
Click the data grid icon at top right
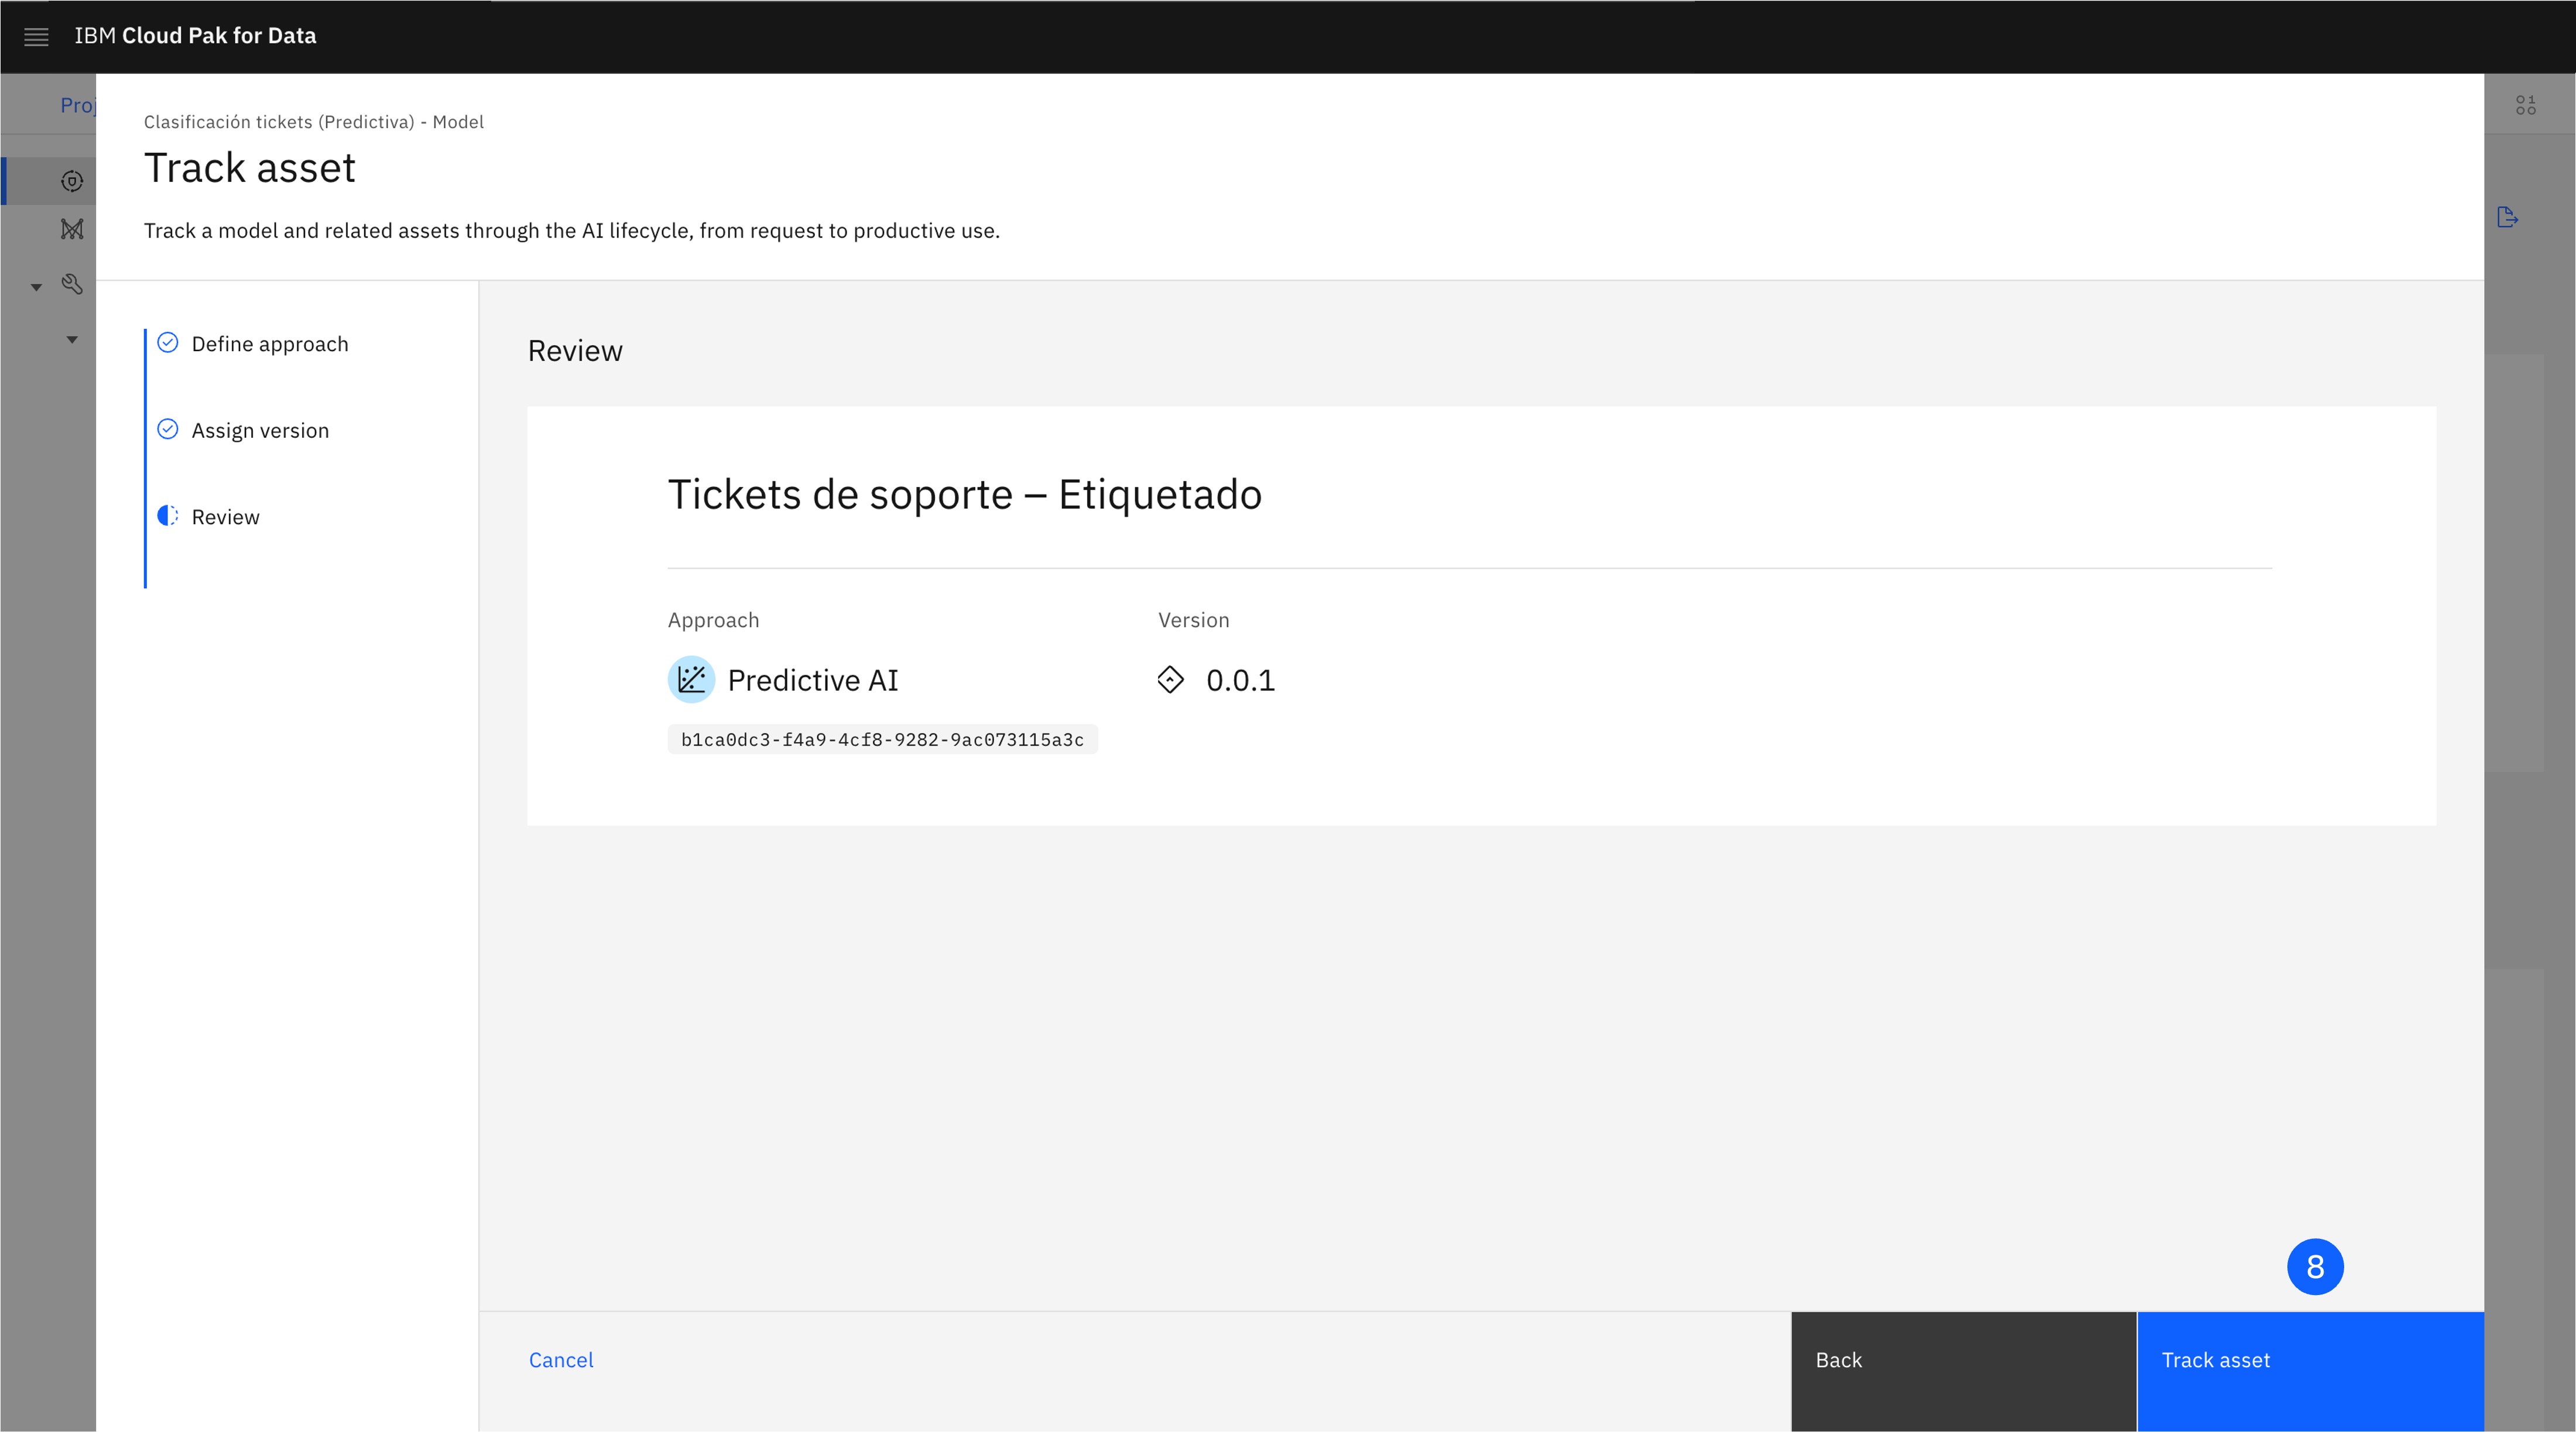[2526, 105]
